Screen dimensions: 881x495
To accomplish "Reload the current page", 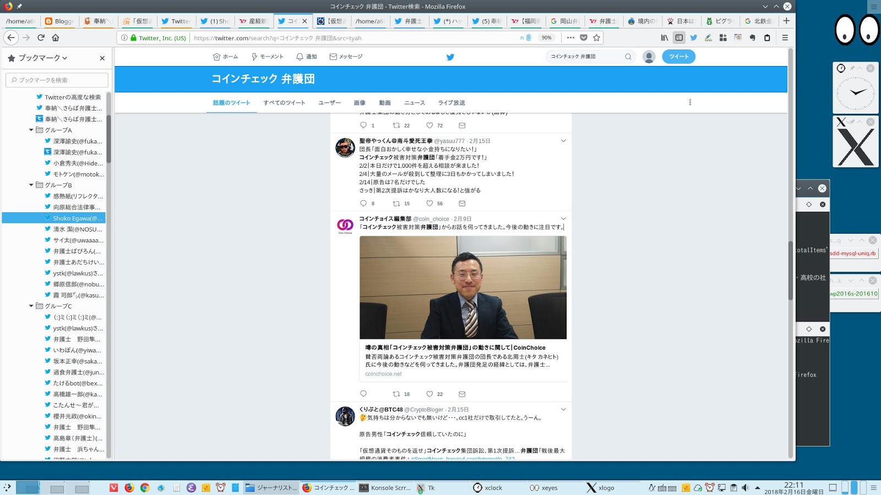I will (x=41, y=37).
